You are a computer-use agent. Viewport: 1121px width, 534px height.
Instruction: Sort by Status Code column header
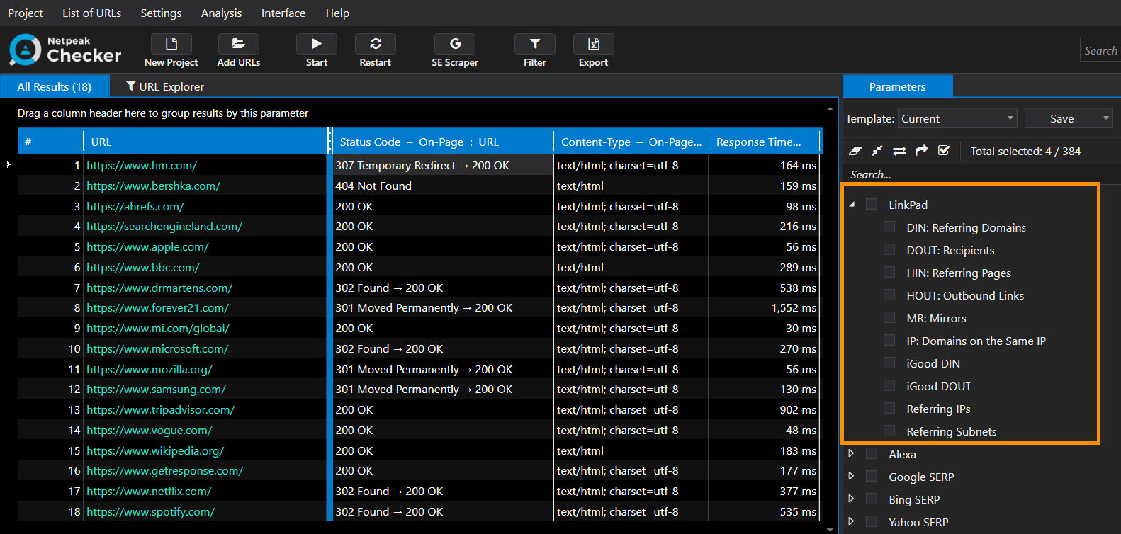(443, 142)
